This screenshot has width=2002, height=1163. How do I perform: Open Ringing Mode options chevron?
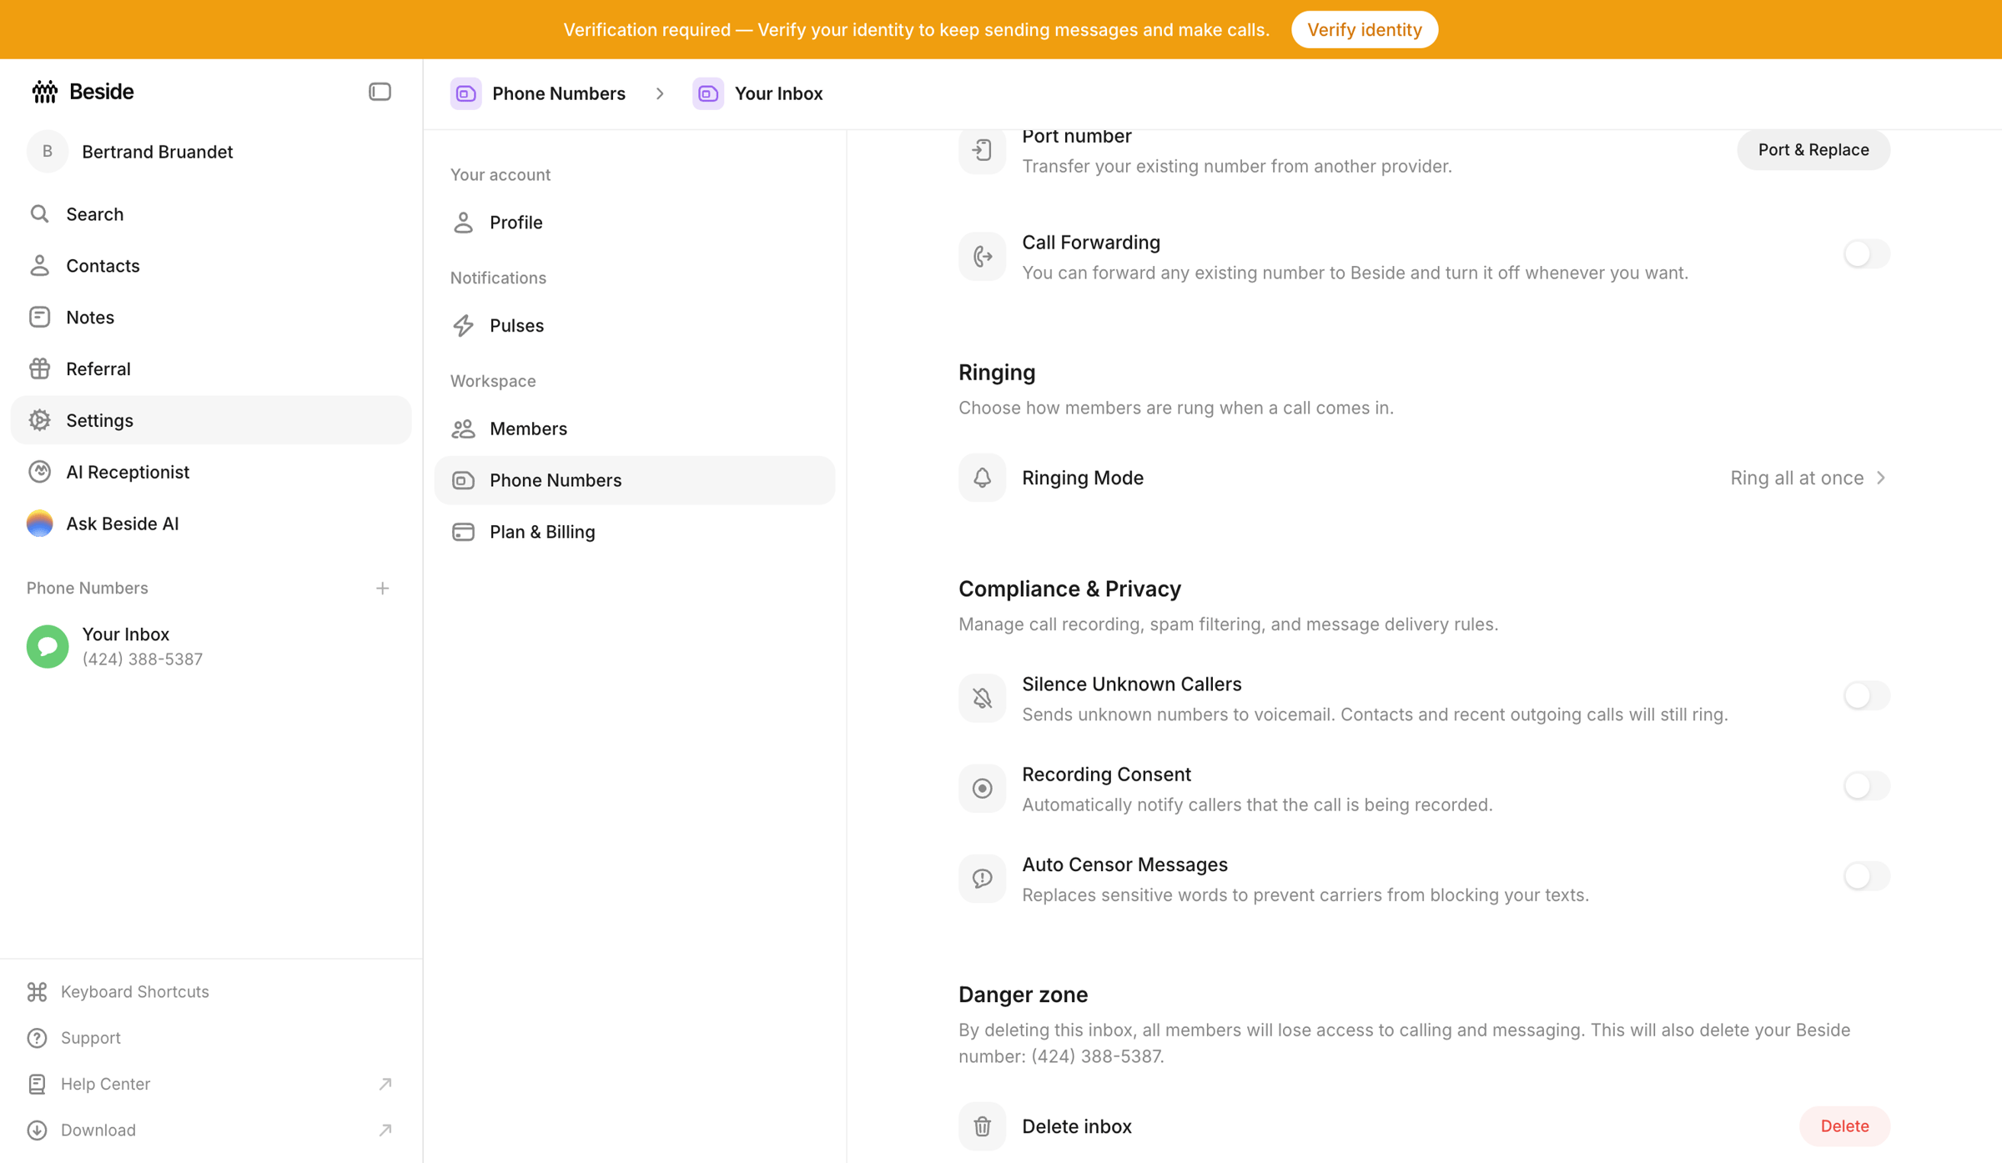coord(1881,478)
